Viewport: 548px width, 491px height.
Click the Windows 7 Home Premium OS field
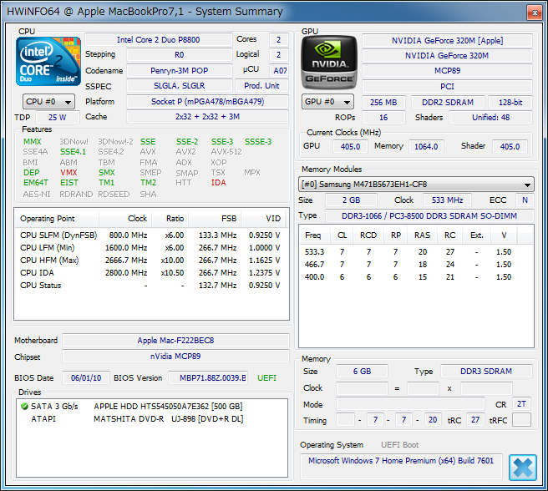[401, 466]
